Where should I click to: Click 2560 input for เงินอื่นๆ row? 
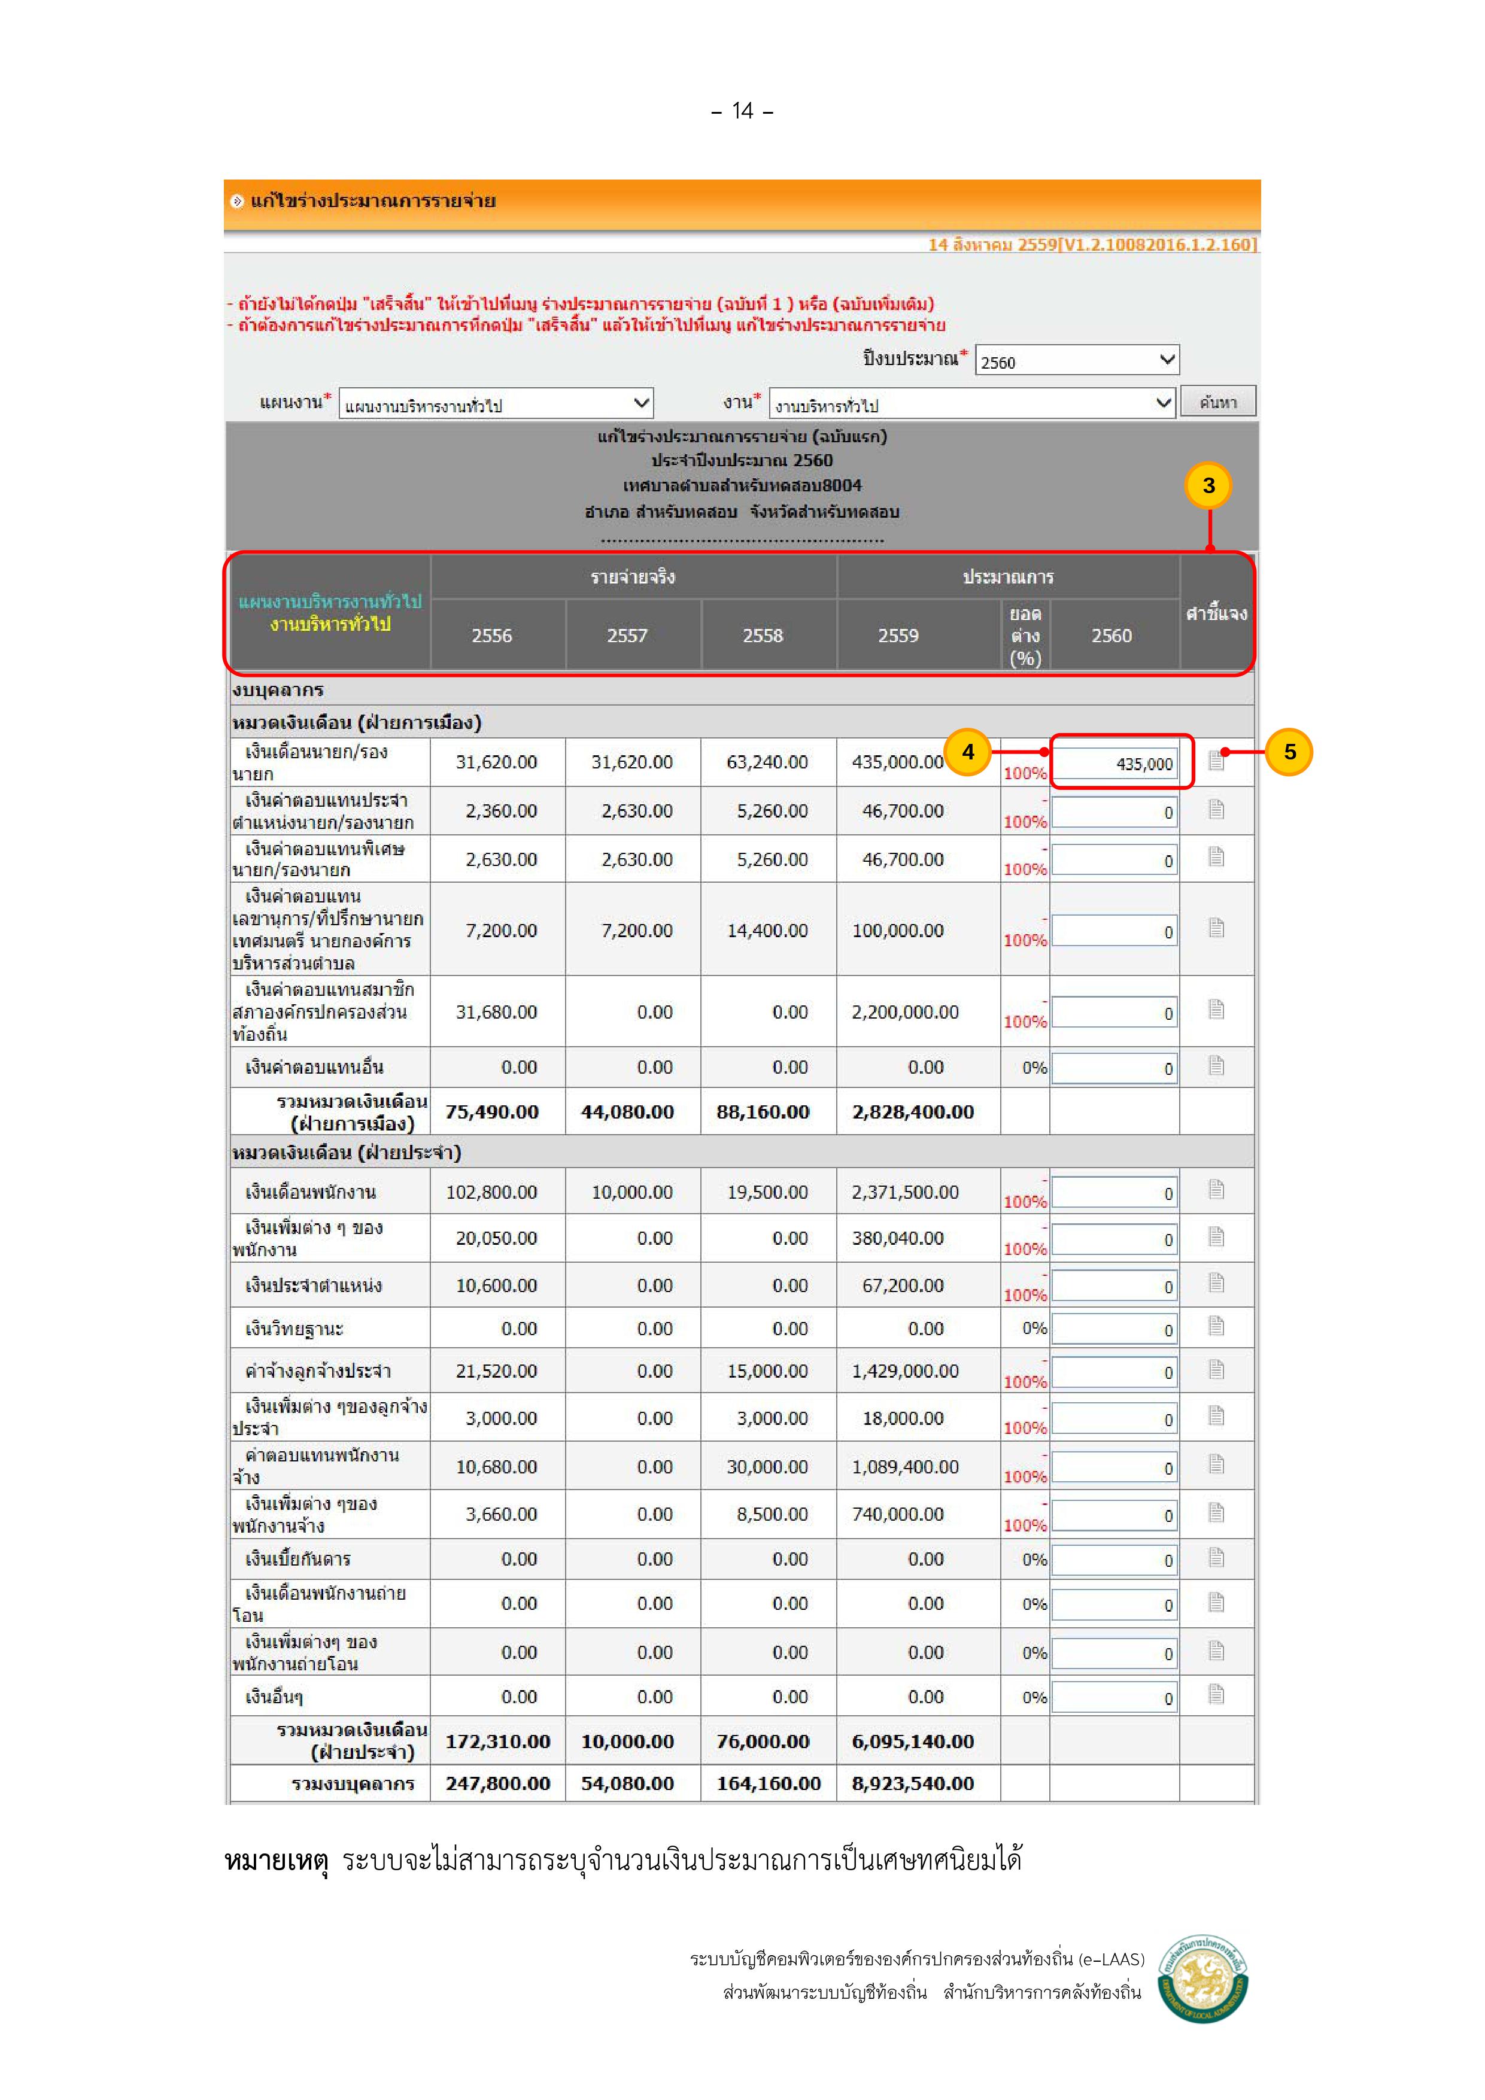[x=1114, y=1698]
